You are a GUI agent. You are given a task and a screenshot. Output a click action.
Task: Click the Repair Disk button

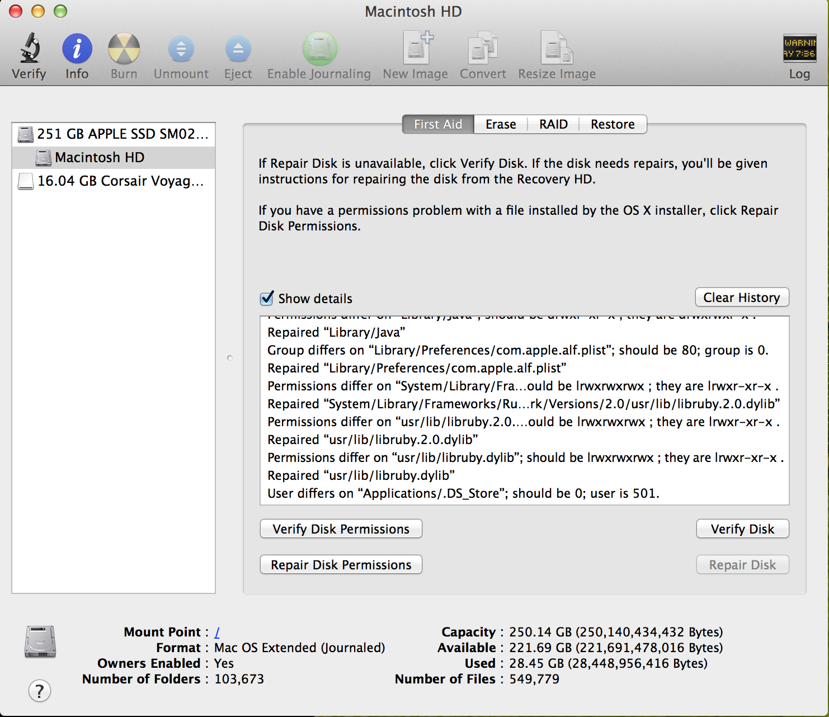pos(742,565)
